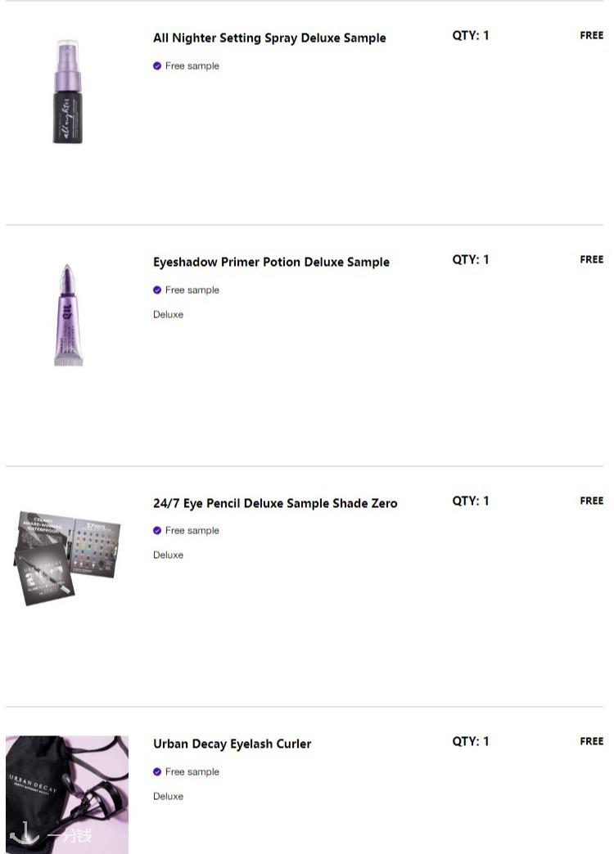614x854 pixels.
Task: Click the FREE price for 24/7 Eye Pencil
Action: pos(592,501)
